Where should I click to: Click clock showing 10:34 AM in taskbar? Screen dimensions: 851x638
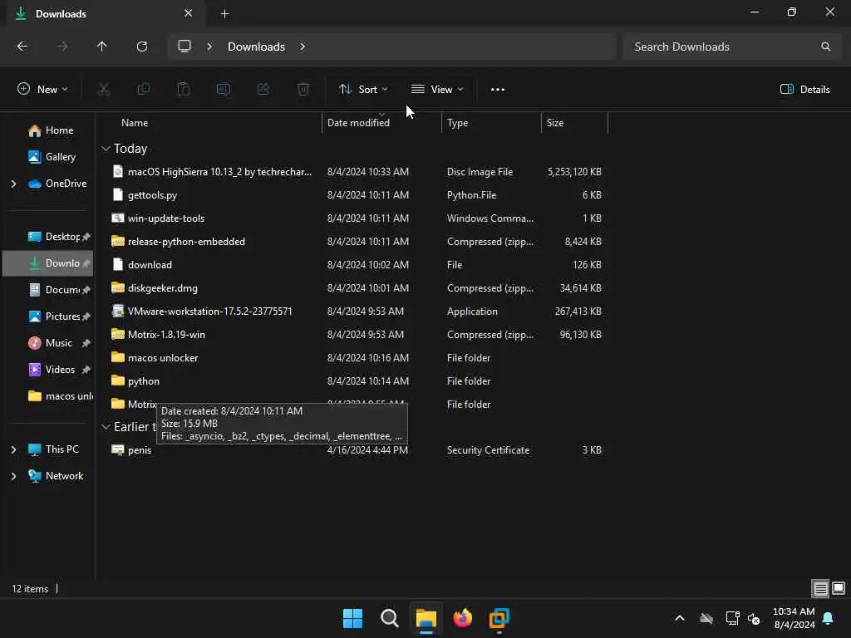click(x=794, y=618)
